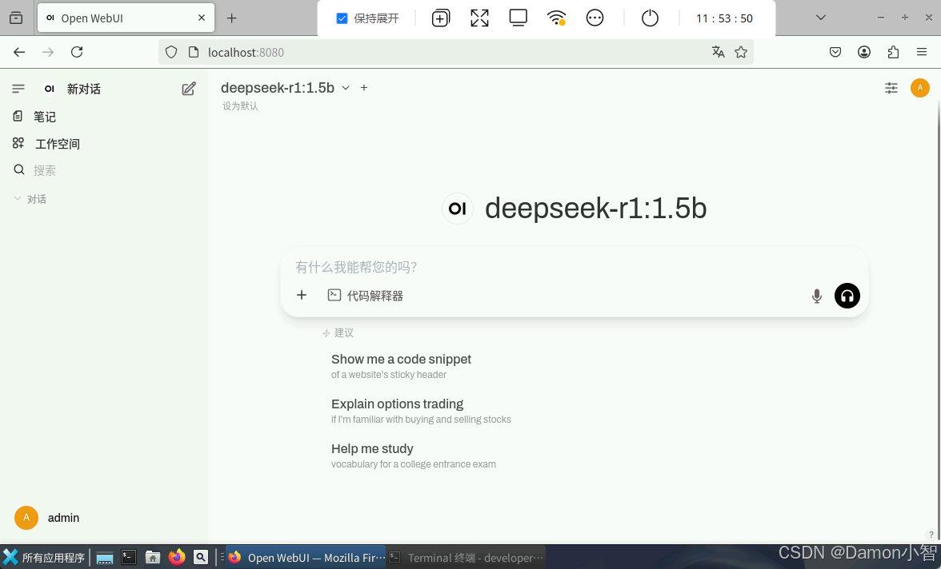941x569 pixels.
Task: Launch terminal from taskbar icon
Action: [x=128, y=558]
